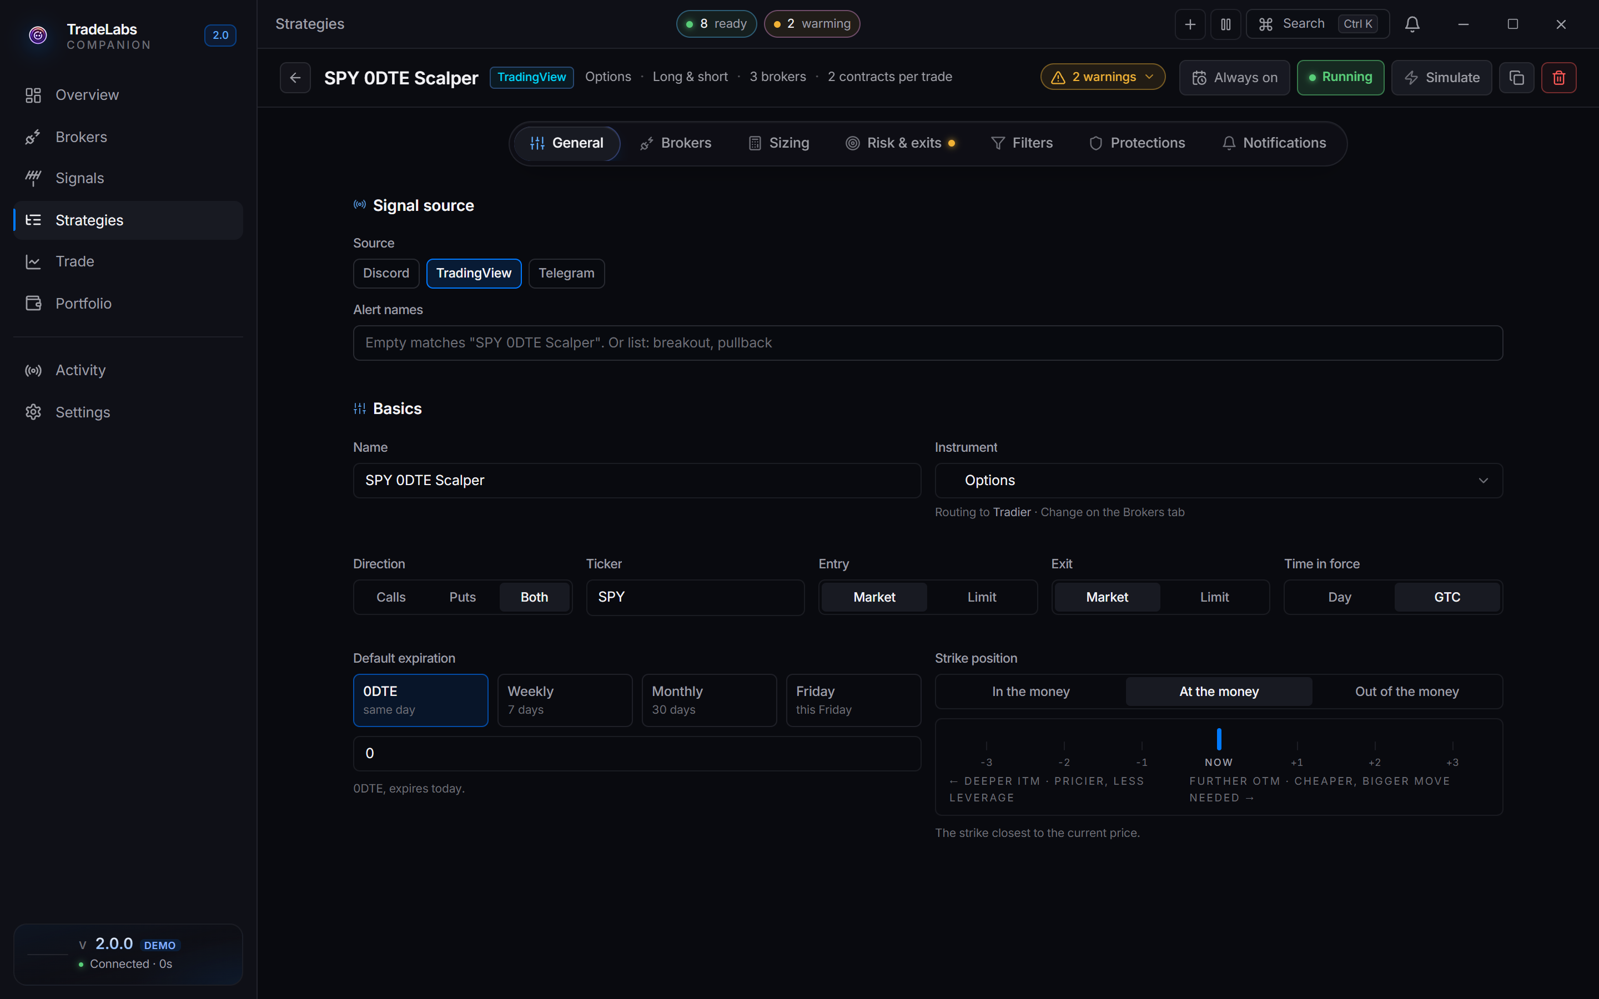Set direction to Puts
This screenshot has width=1599, height=999.
462,597
